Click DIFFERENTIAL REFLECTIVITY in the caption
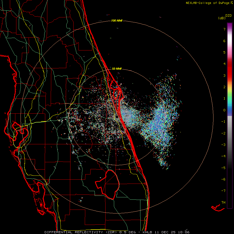Viewport: 234px width, 234px height. click(x=74, y=232)
